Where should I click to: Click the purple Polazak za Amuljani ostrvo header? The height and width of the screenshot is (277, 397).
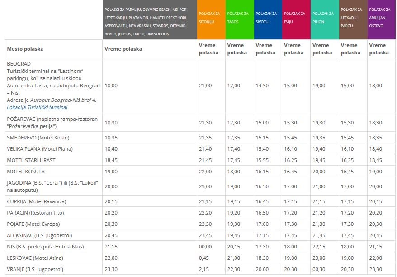tap(381, 20)
